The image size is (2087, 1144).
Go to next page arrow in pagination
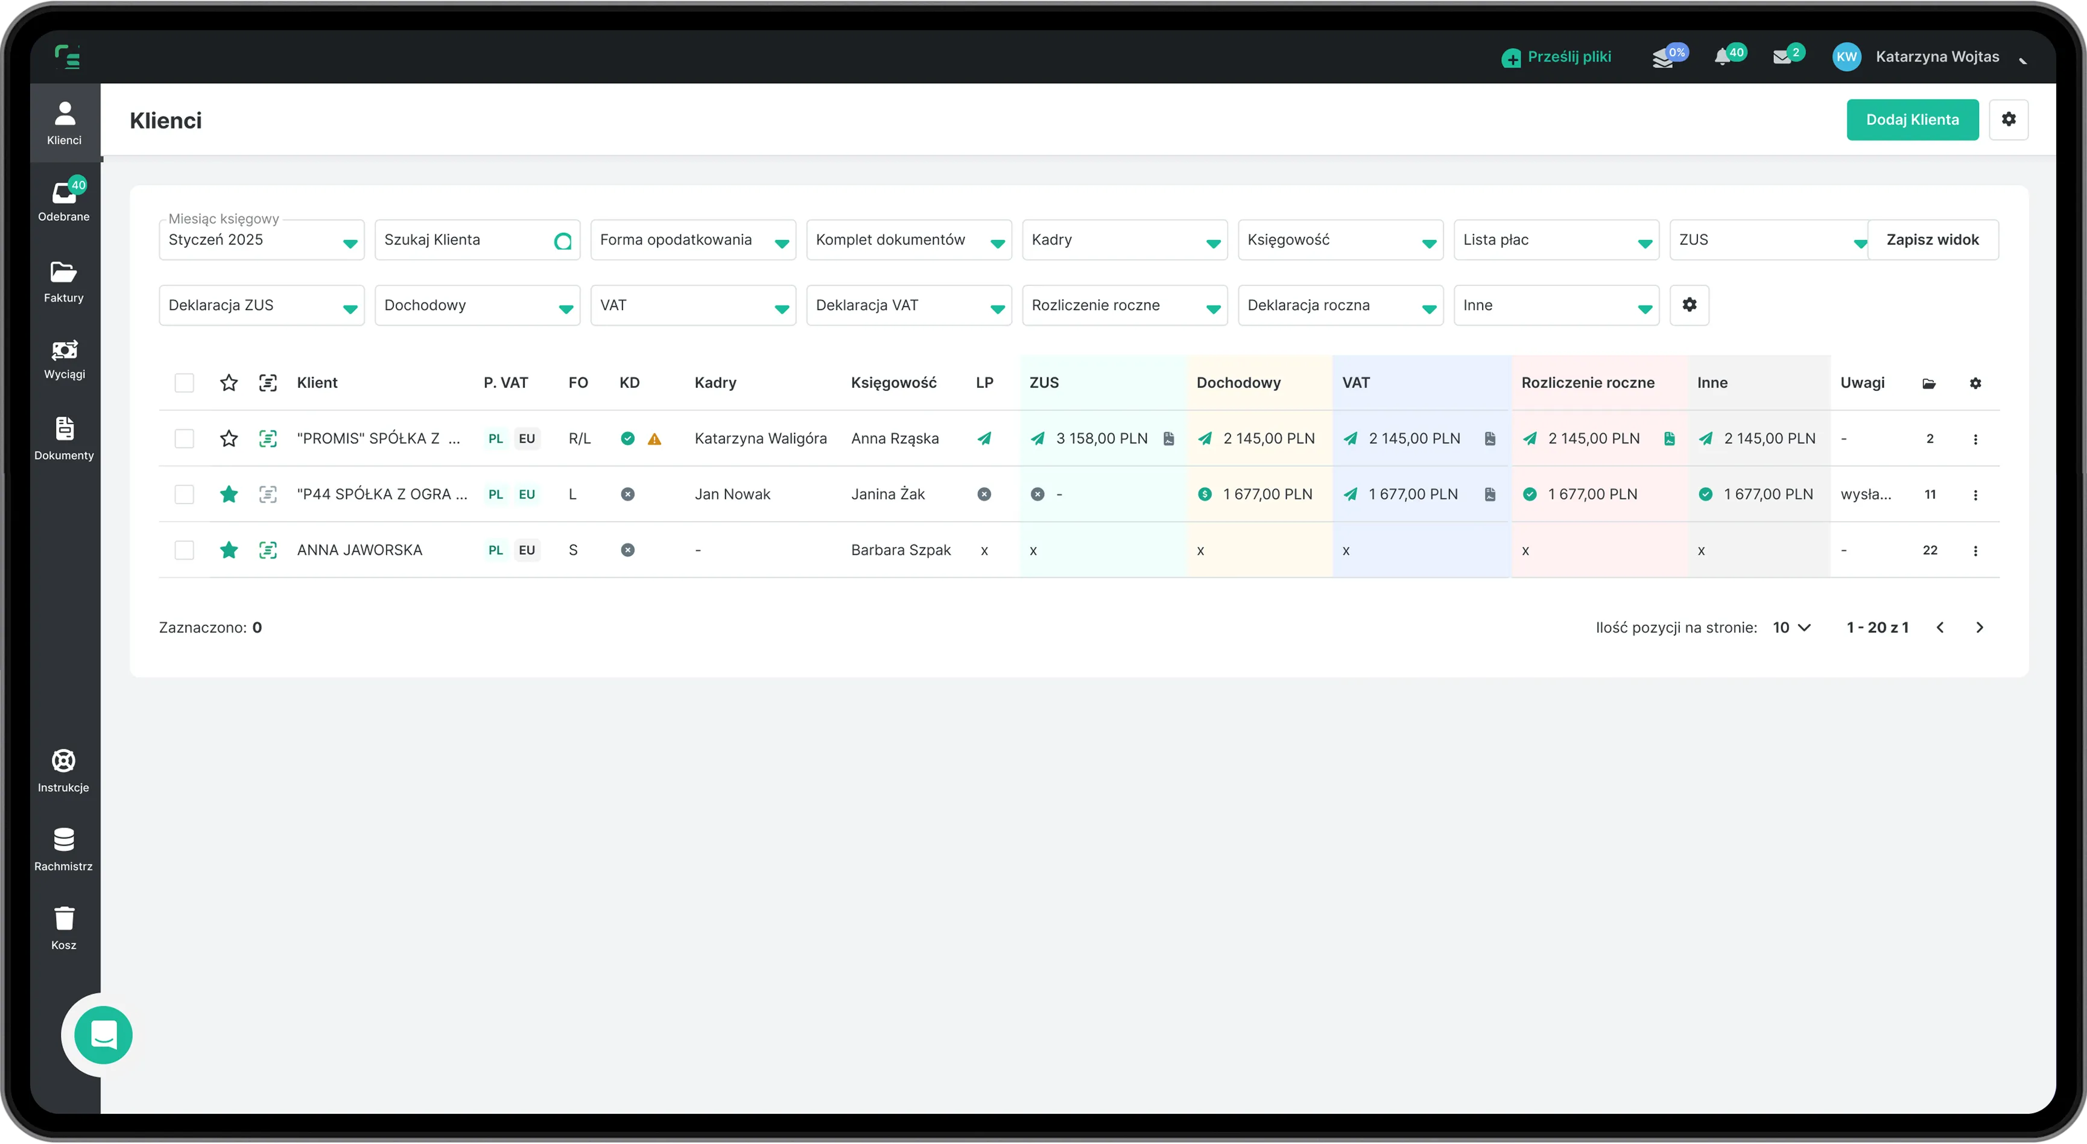pos(1979,627)
